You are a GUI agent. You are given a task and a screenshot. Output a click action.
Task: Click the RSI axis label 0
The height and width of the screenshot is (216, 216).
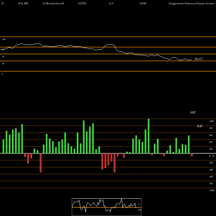point(2,74)
